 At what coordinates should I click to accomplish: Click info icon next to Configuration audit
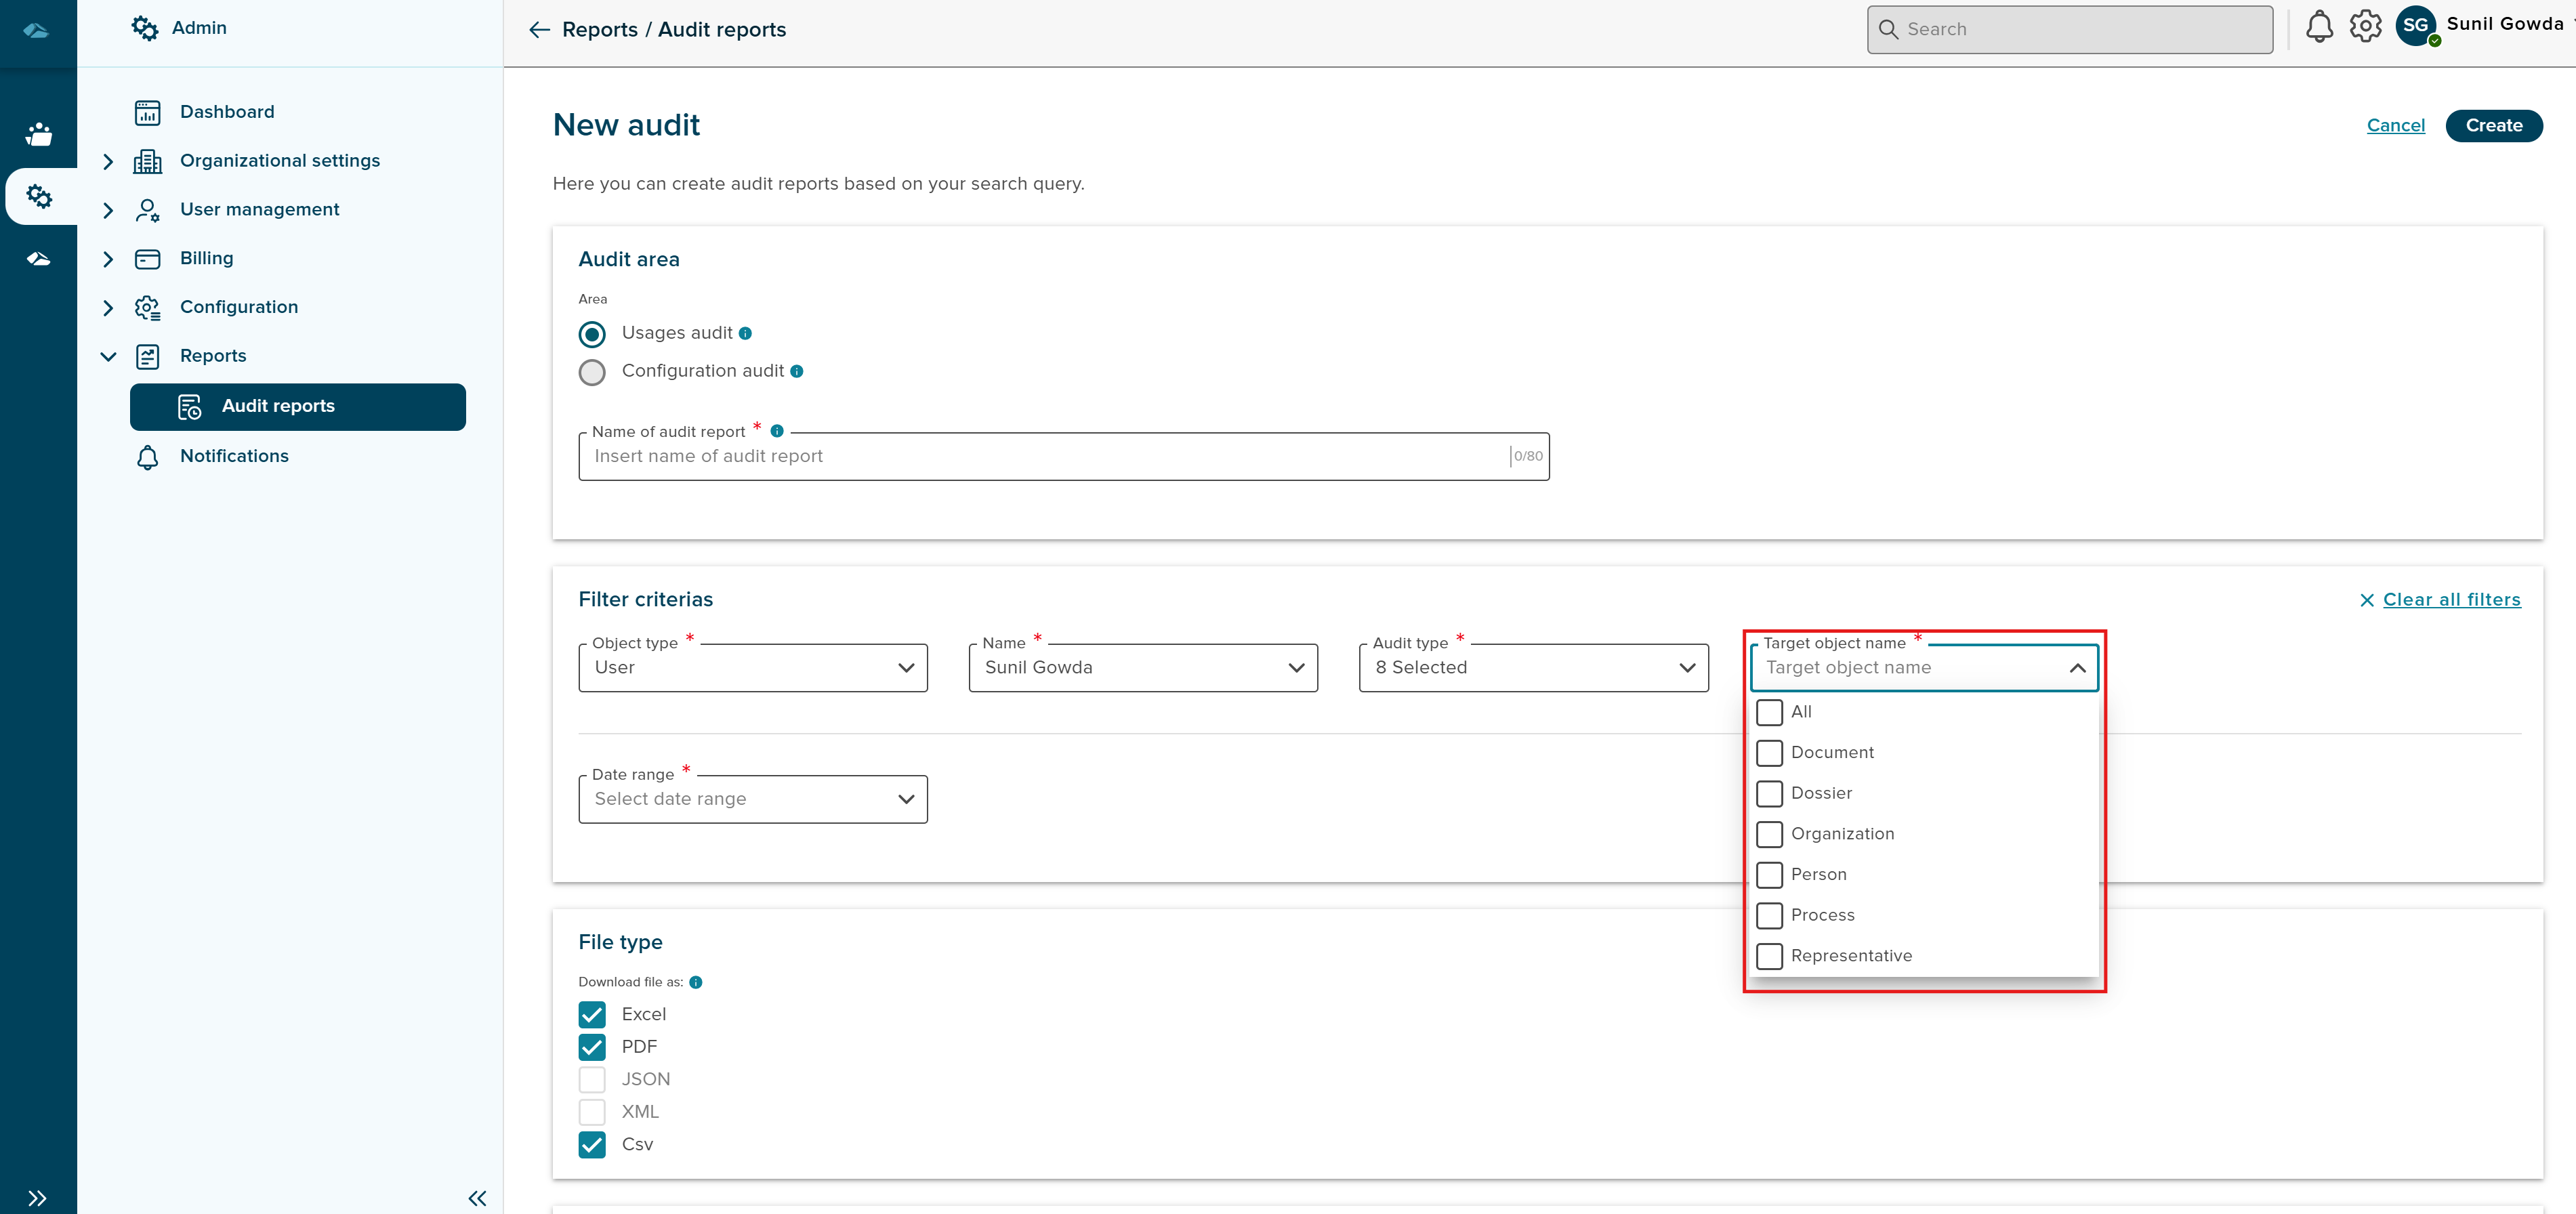click(797, 372)
